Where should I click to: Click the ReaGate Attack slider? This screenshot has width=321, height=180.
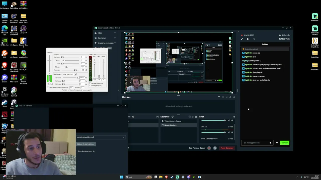pyautogui.click(x=70, y=60)
